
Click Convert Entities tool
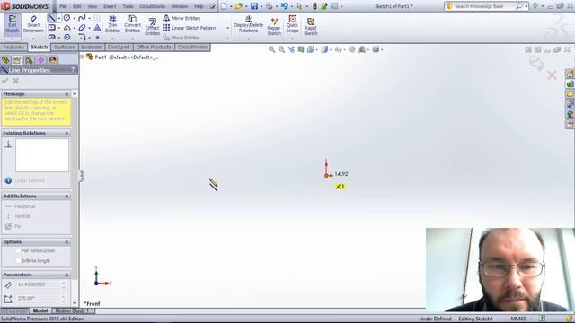point(132,24)
